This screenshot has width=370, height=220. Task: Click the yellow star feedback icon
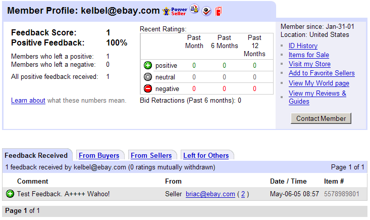click(166, 11)
